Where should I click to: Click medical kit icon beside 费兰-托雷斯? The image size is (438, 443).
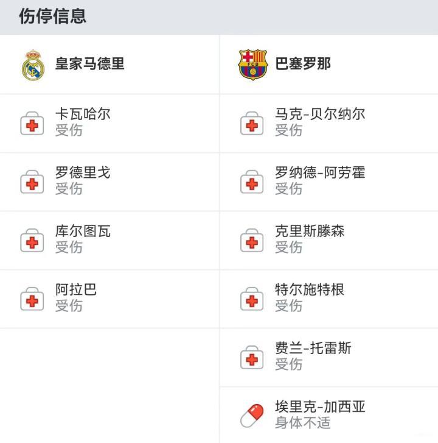252,358
